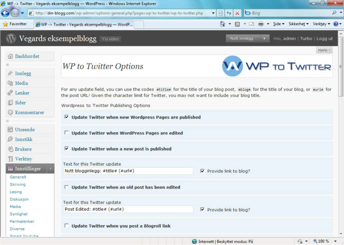Open the Home button dropdown arrow

pos(230,24)
